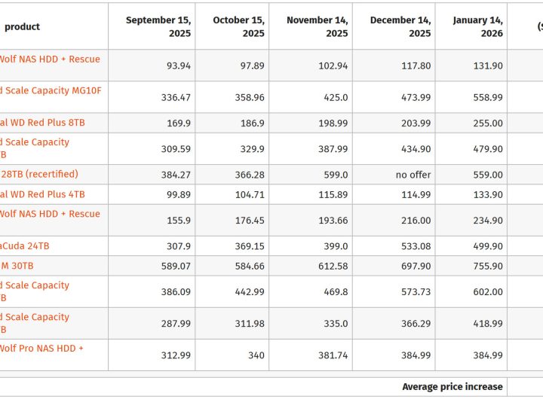The image size is (543, 399).
Task: Open the Scale Capacity MG10F product link
Action: tap(51, 90)
